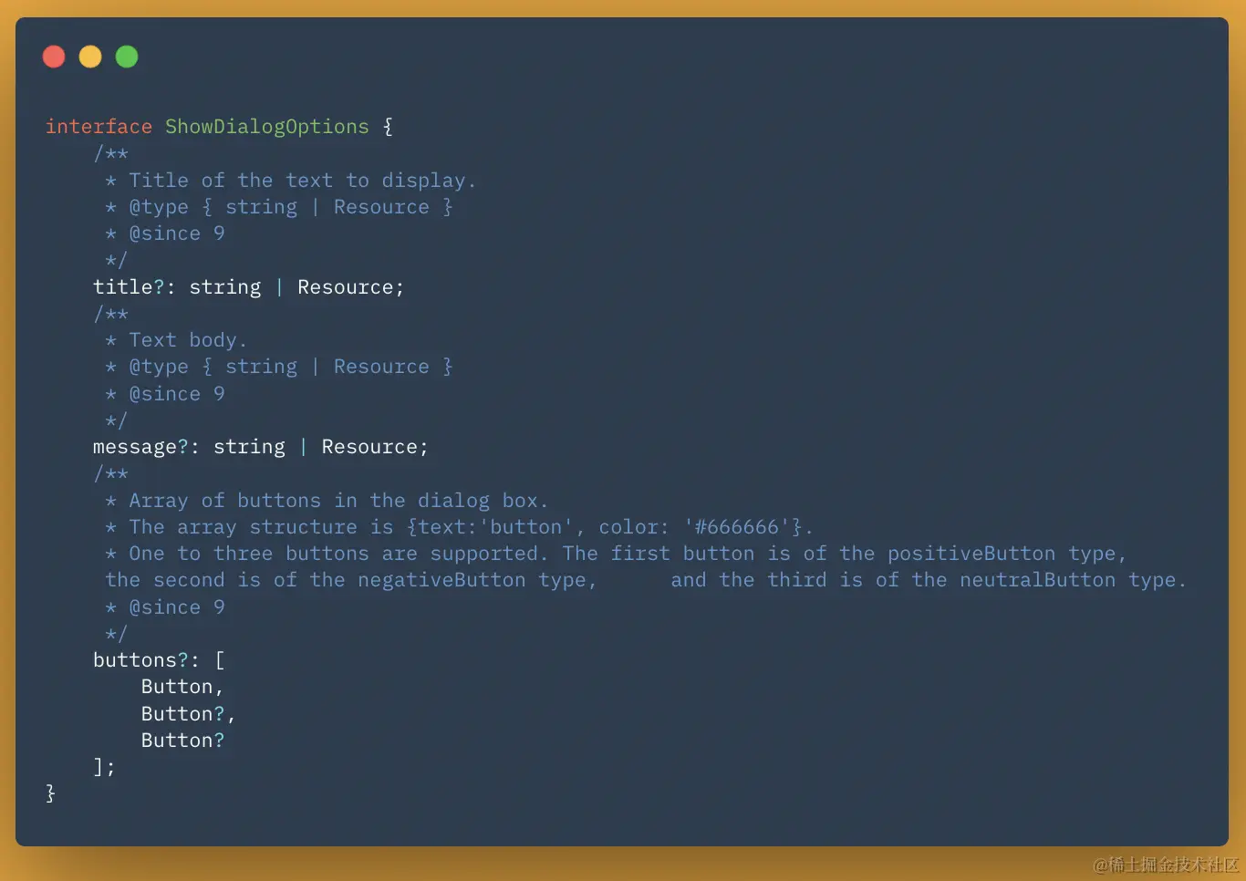Screen dimensions: 1246x881
Task: Click the first 'Button,' array entry
Action: [x=182, y=687]
